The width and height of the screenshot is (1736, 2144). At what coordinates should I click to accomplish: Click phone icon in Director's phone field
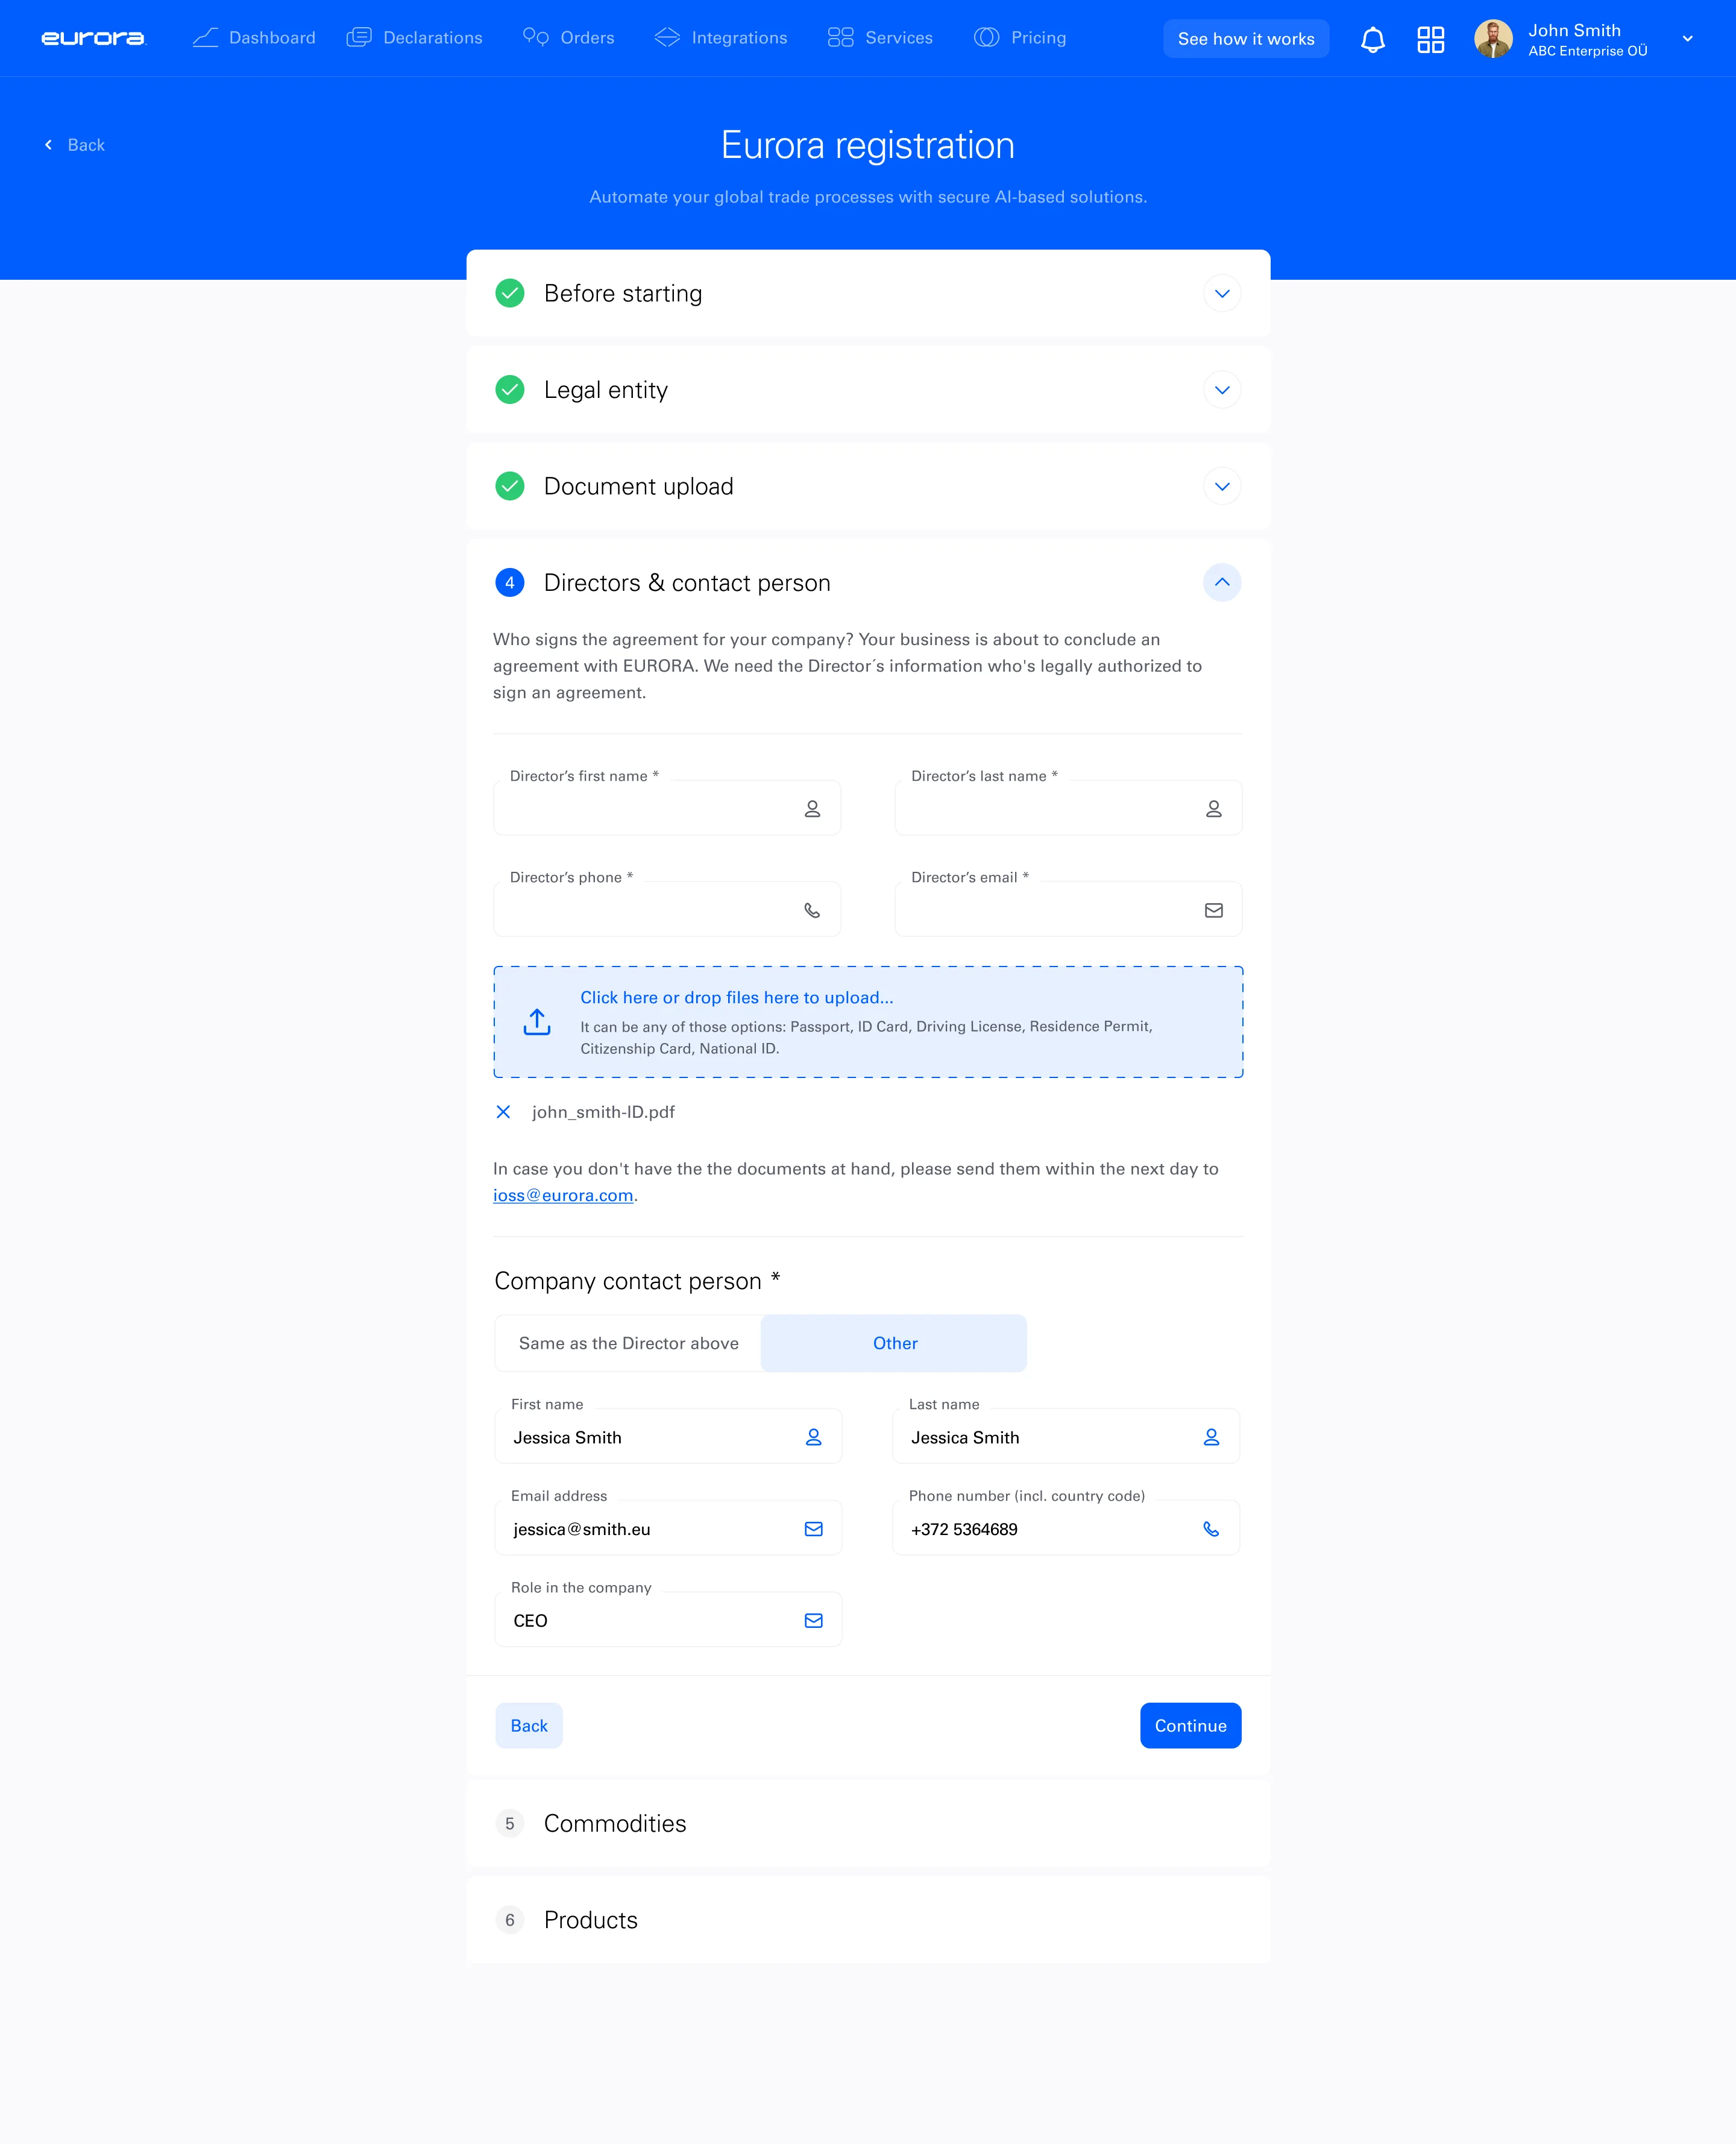point(812,910)
